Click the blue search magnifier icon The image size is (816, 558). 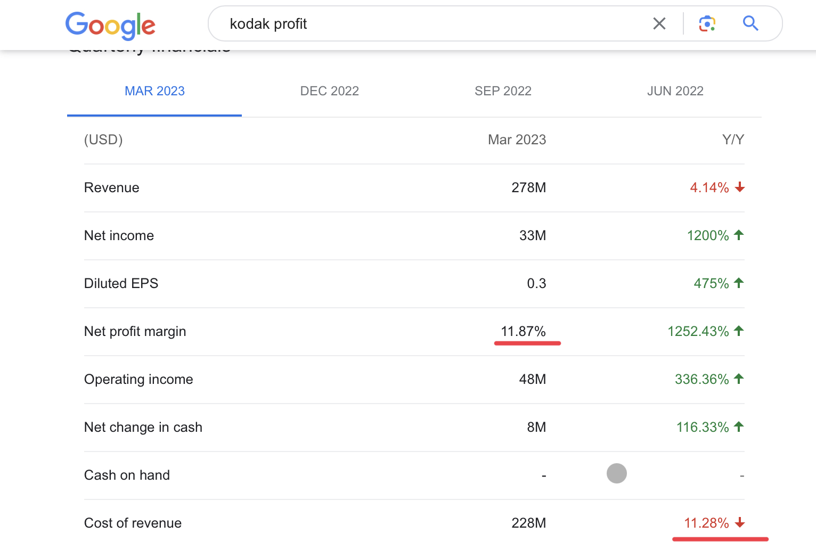click(x=750, y=23)
